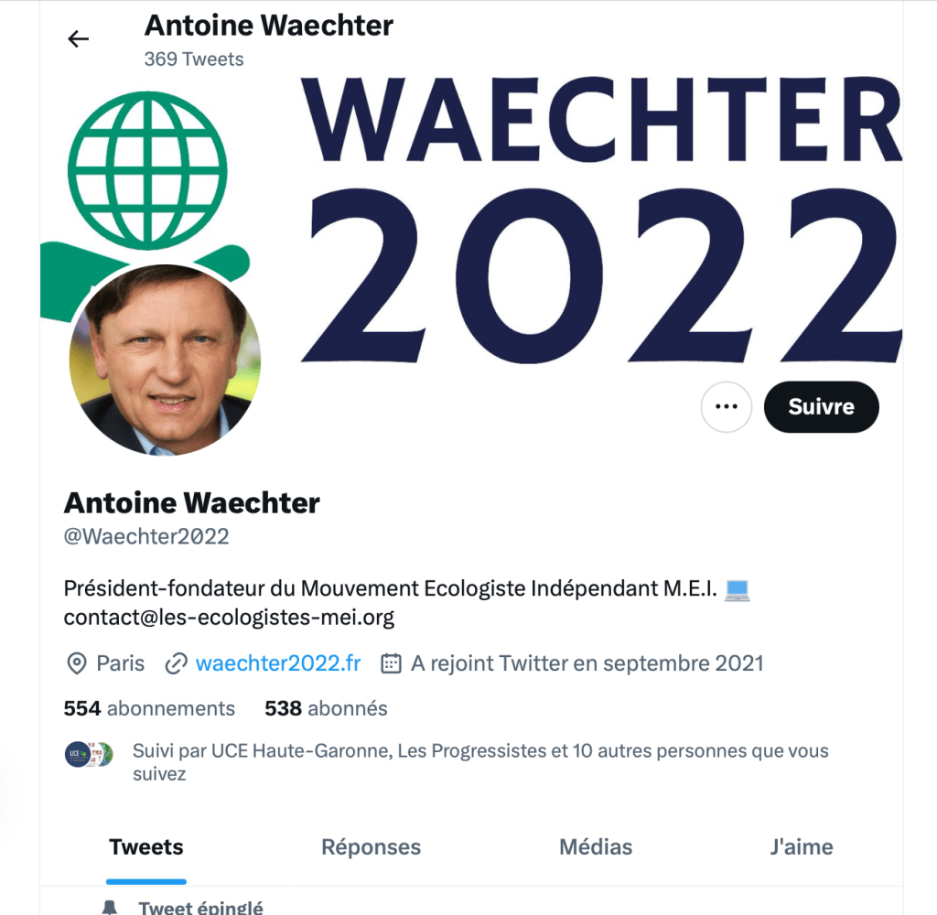
Task: Go back using the arrow icon
Action: pos(79,39)
